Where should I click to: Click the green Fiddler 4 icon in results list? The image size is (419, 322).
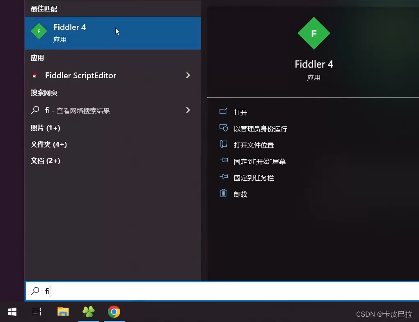pyautogui.click(x=39, y=32)
